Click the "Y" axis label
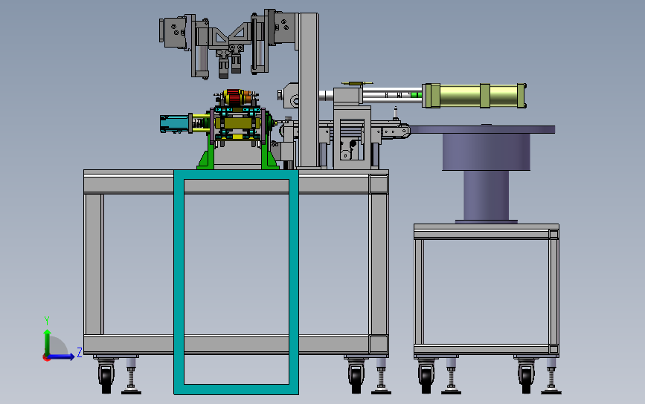Screen dimensions: 645x404 (x=47, y=321)
